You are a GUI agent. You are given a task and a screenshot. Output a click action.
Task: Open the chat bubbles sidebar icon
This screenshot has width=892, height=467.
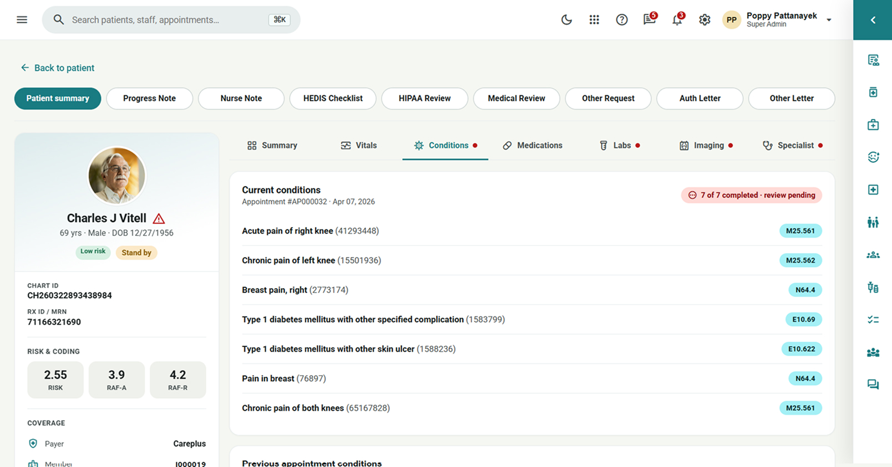tap(873, 384)
